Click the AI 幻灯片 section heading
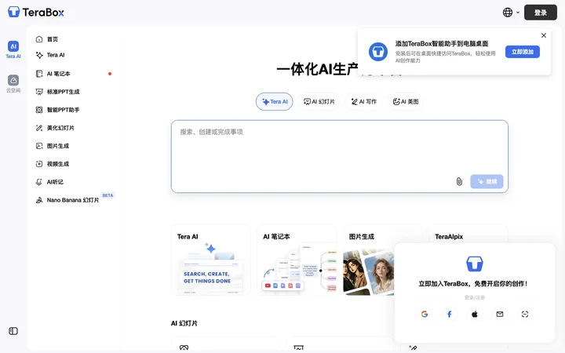Viewport: 565px width, 353px height. tap(184, 323)
